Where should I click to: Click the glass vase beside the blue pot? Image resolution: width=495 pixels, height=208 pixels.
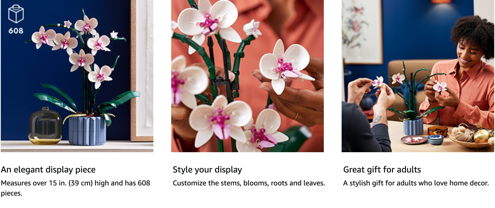[45, 126]
